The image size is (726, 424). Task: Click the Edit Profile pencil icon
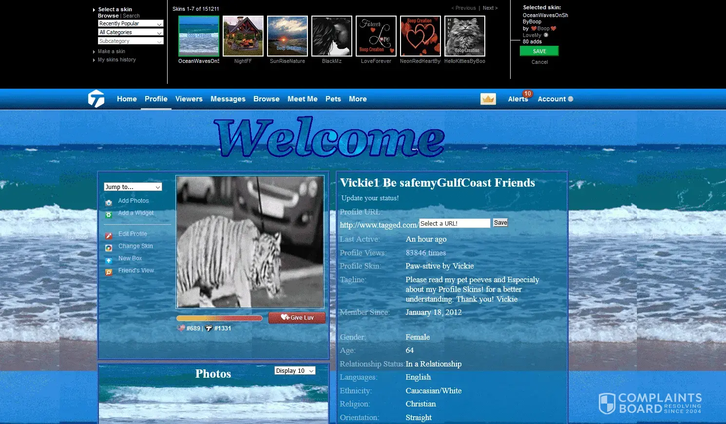(109, 235)
